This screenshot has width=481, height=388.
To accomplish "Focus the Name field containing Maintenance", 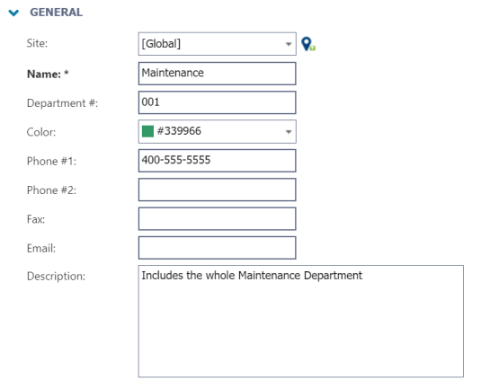I will point(218,74).
